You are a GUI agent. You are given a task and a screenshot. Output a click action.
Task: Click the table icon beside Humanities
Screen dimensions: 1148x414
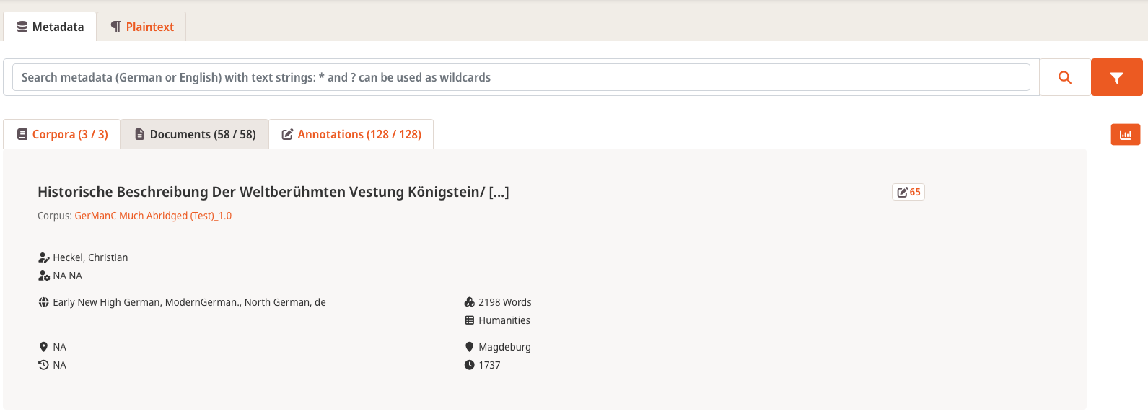point(470,320)
